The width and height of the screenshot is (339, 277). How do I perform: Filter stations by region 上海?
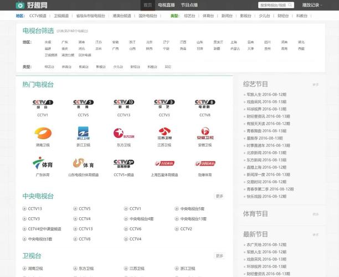(234, 42)
